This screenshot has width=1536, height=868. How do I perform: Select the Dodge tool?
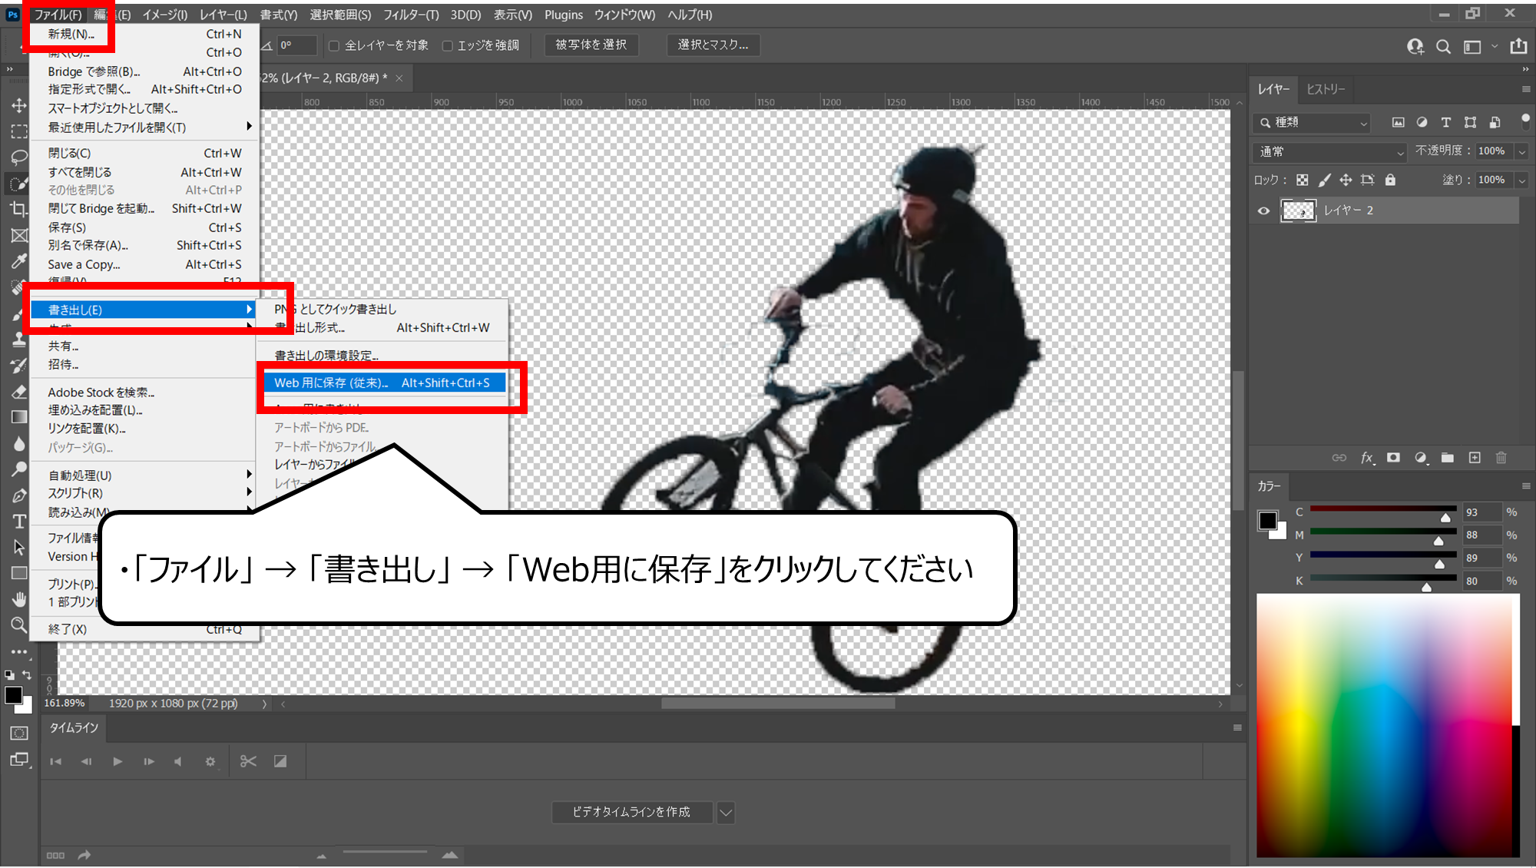tap(18, 469)
